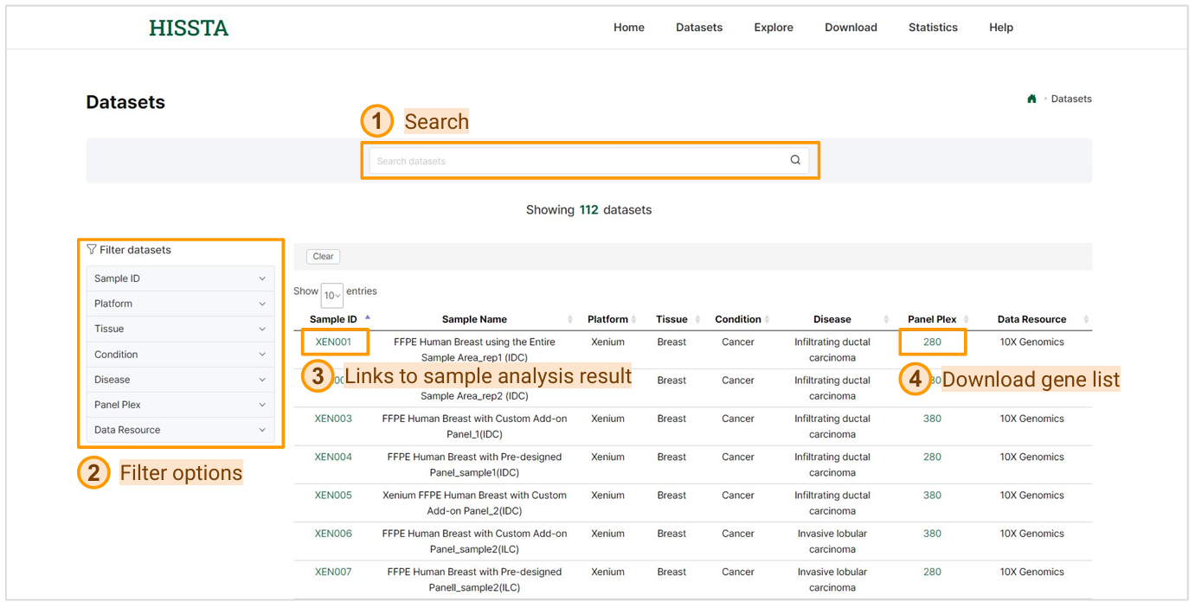This screenshot has width=1195, height=608.
Task: Open the Explore menu
Action: [773, 28]
